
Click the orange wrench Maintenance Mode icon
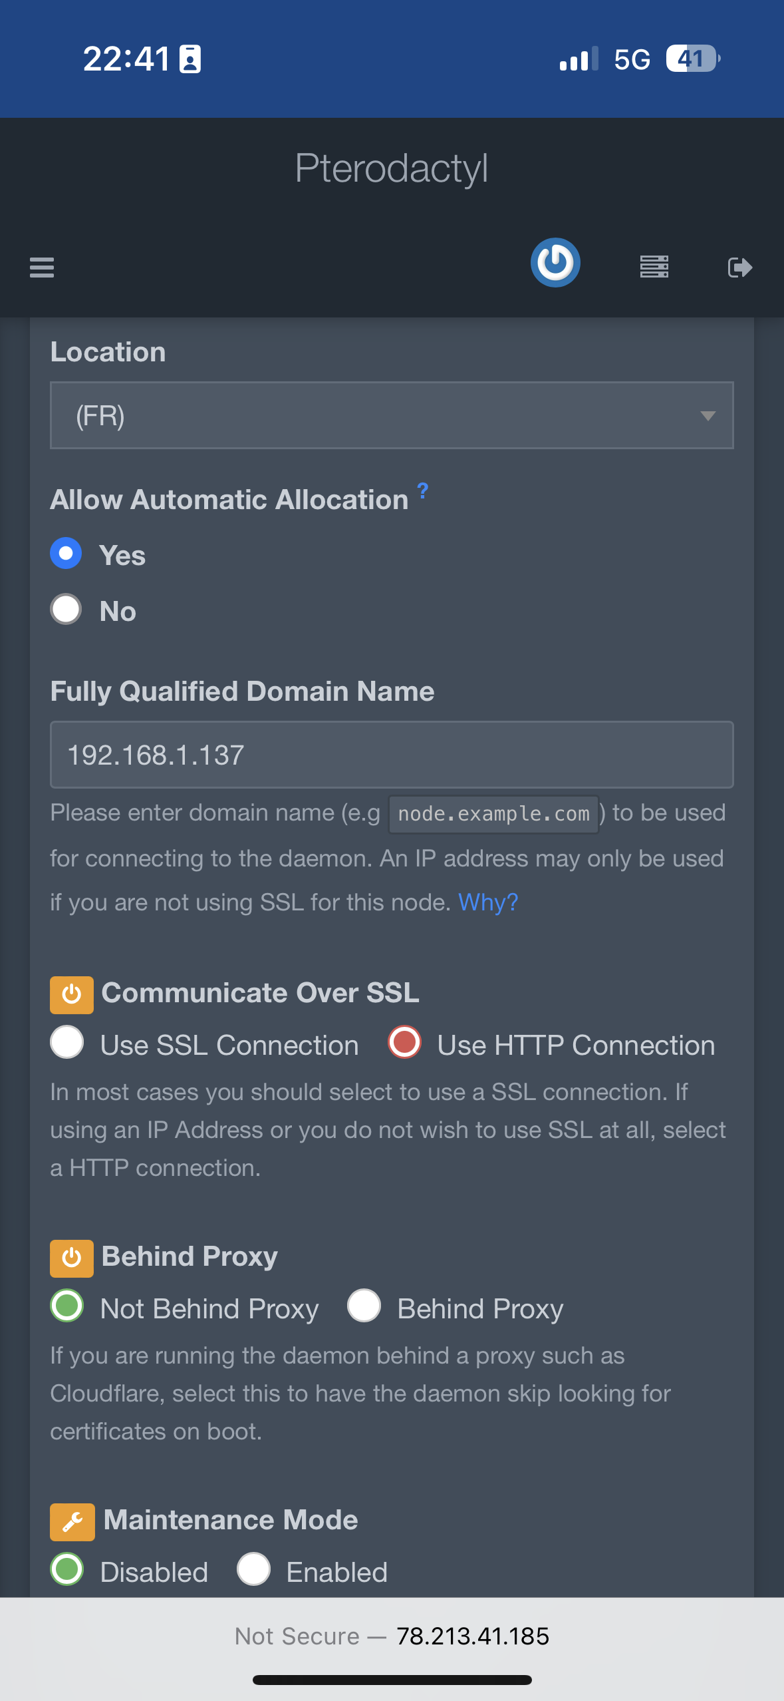click(72, 1521)
